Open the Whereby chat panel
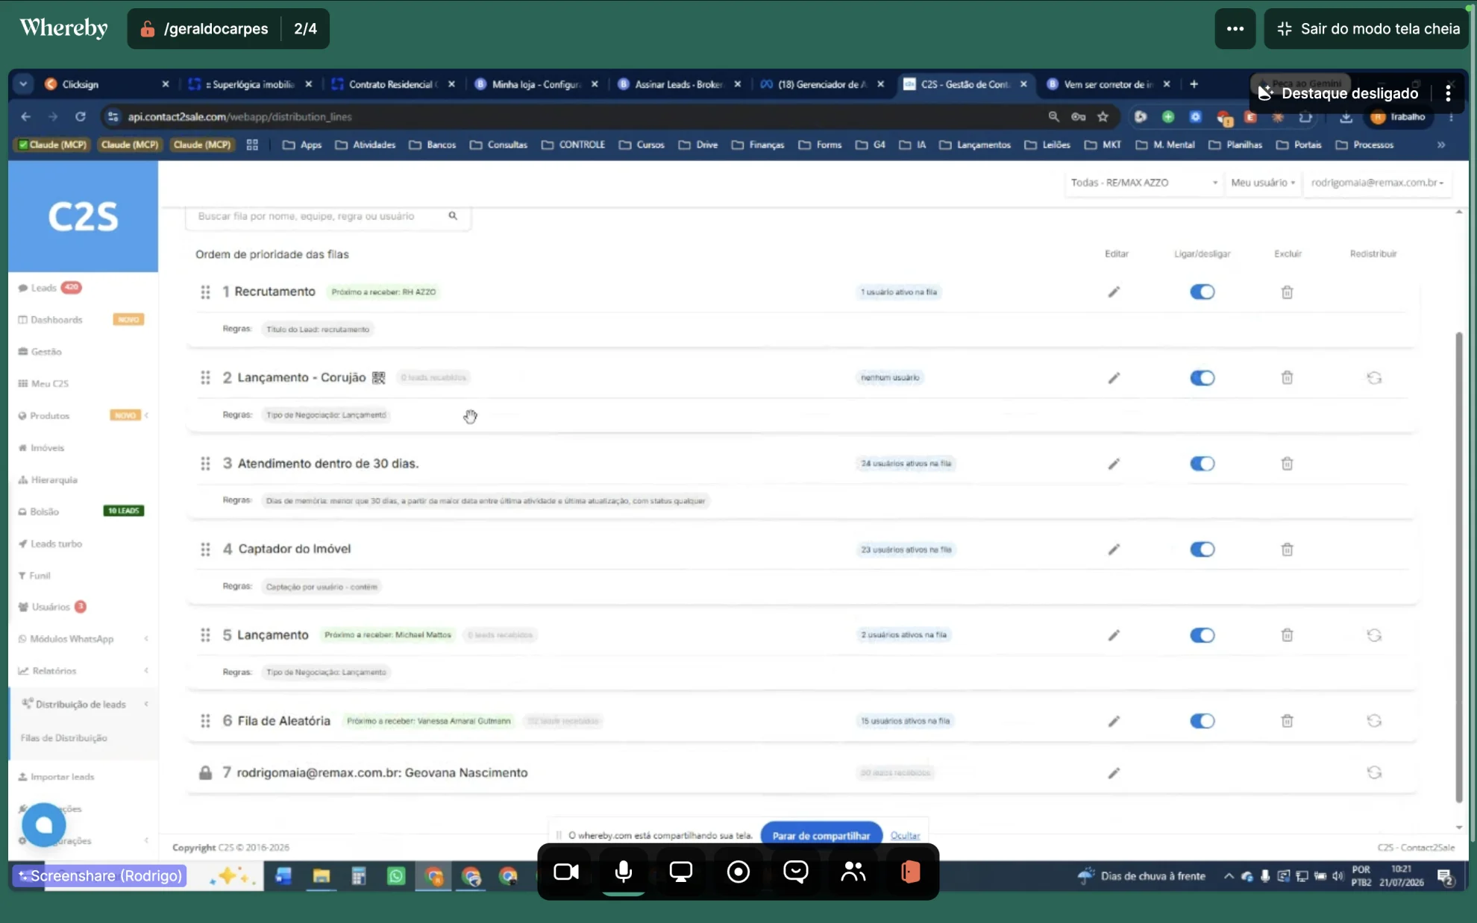Screen dimensions: 1477x923 (796, 872)
